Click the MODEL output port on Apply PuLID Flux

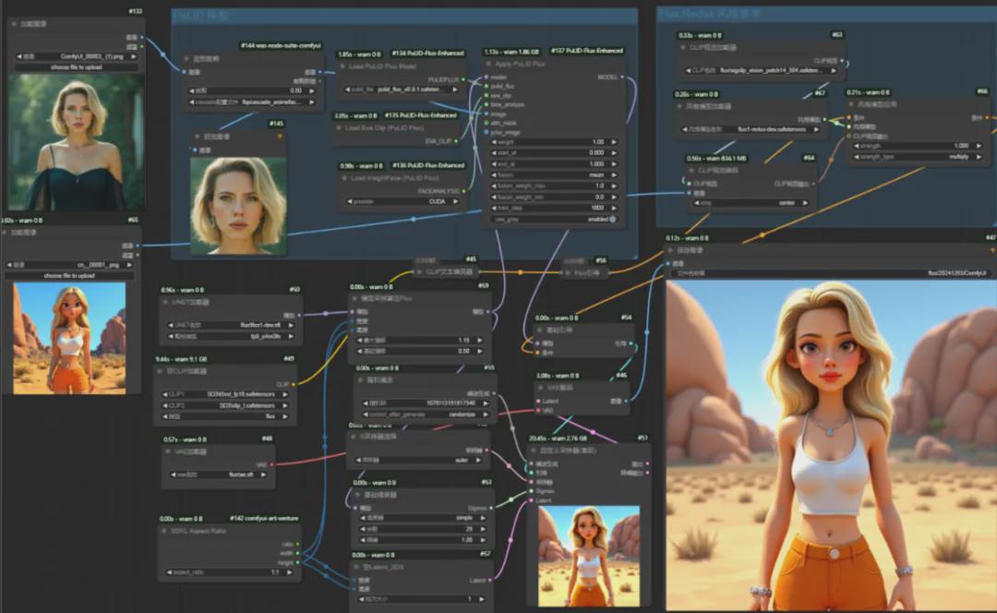point(622,78)
